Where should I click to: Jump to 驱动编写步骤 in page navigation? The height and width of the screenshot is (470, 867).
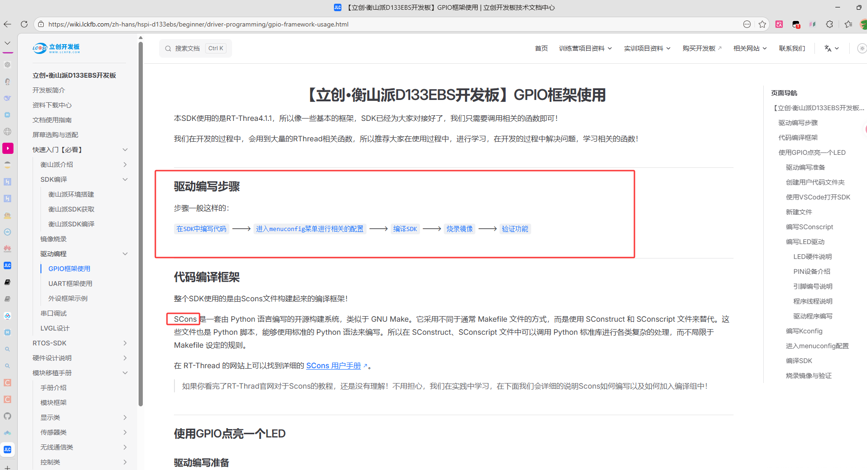pyautogui.click(x=798, y=123)
